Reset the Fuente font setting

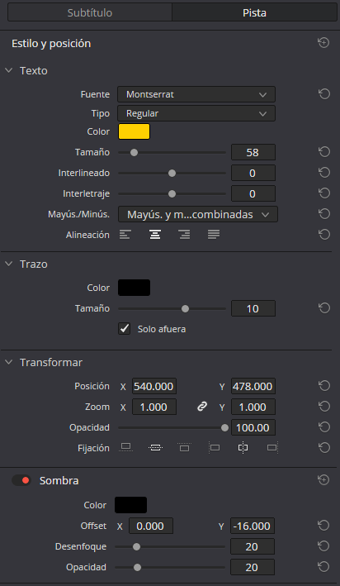[324, 94]
